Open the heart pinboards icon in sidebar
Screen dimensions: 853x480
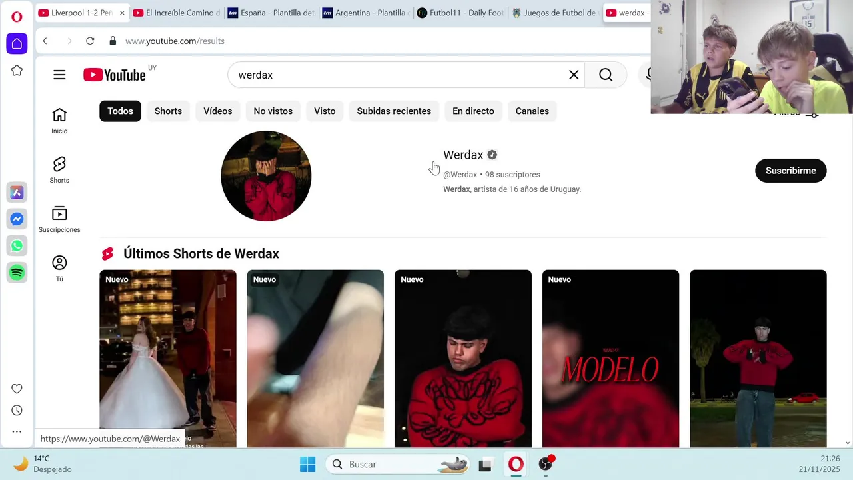click(x=17, y=389)
